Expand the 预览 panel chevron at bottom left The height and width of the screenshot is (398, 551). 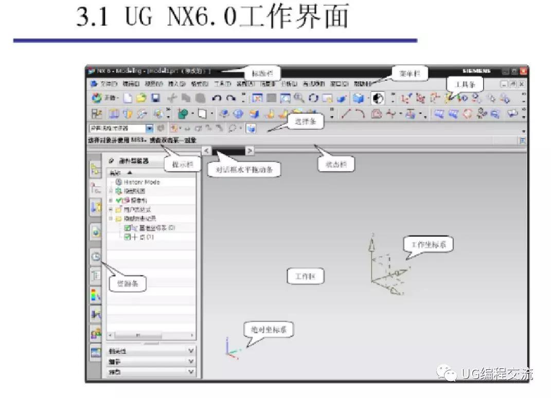click(189, 371)
